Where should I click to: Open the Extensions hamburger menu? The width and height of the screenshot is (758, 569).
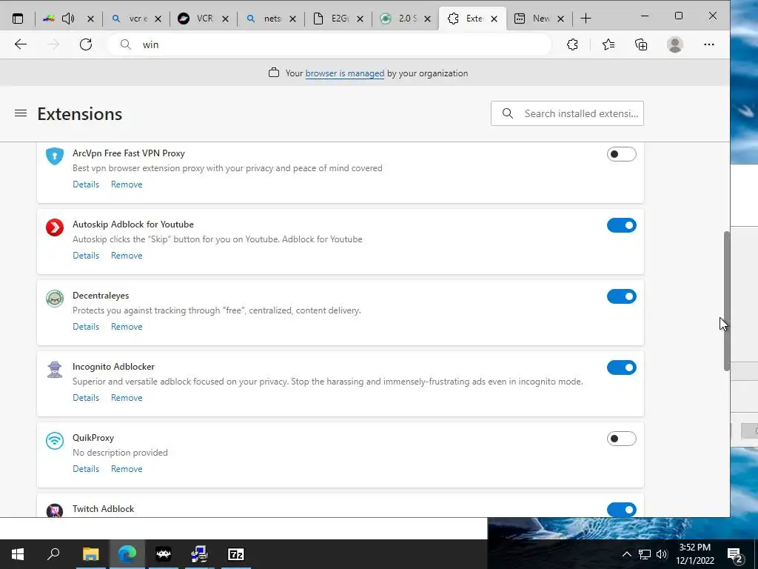(20, 113)
